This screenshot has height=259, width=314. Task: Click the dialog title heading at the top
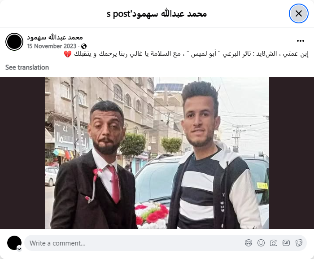[157, 14]
